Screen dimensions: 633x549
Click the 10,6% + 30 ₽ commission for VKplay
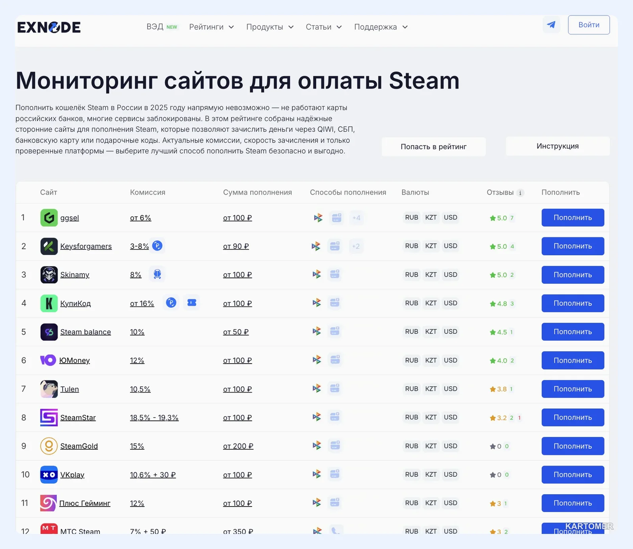click(153, 475)
